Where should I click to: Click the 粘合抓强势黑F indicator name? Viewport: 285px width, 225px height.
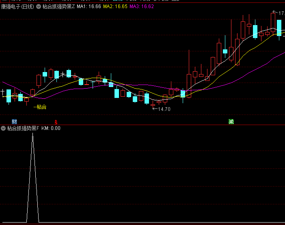point(24,128)
